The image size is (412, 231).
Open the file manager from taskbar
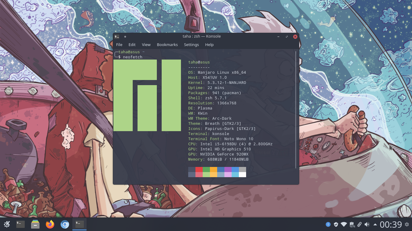click(x=35, y=224)
